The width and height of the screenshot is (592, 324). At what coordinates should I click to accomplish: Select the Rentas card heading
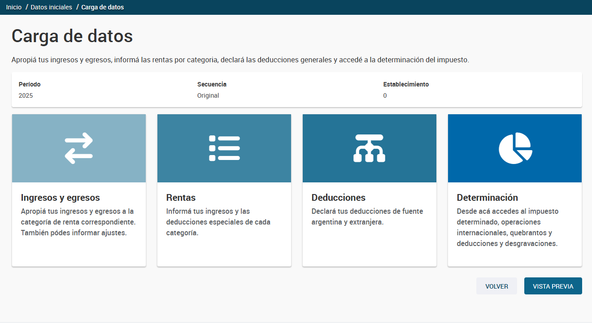(181, 198)
